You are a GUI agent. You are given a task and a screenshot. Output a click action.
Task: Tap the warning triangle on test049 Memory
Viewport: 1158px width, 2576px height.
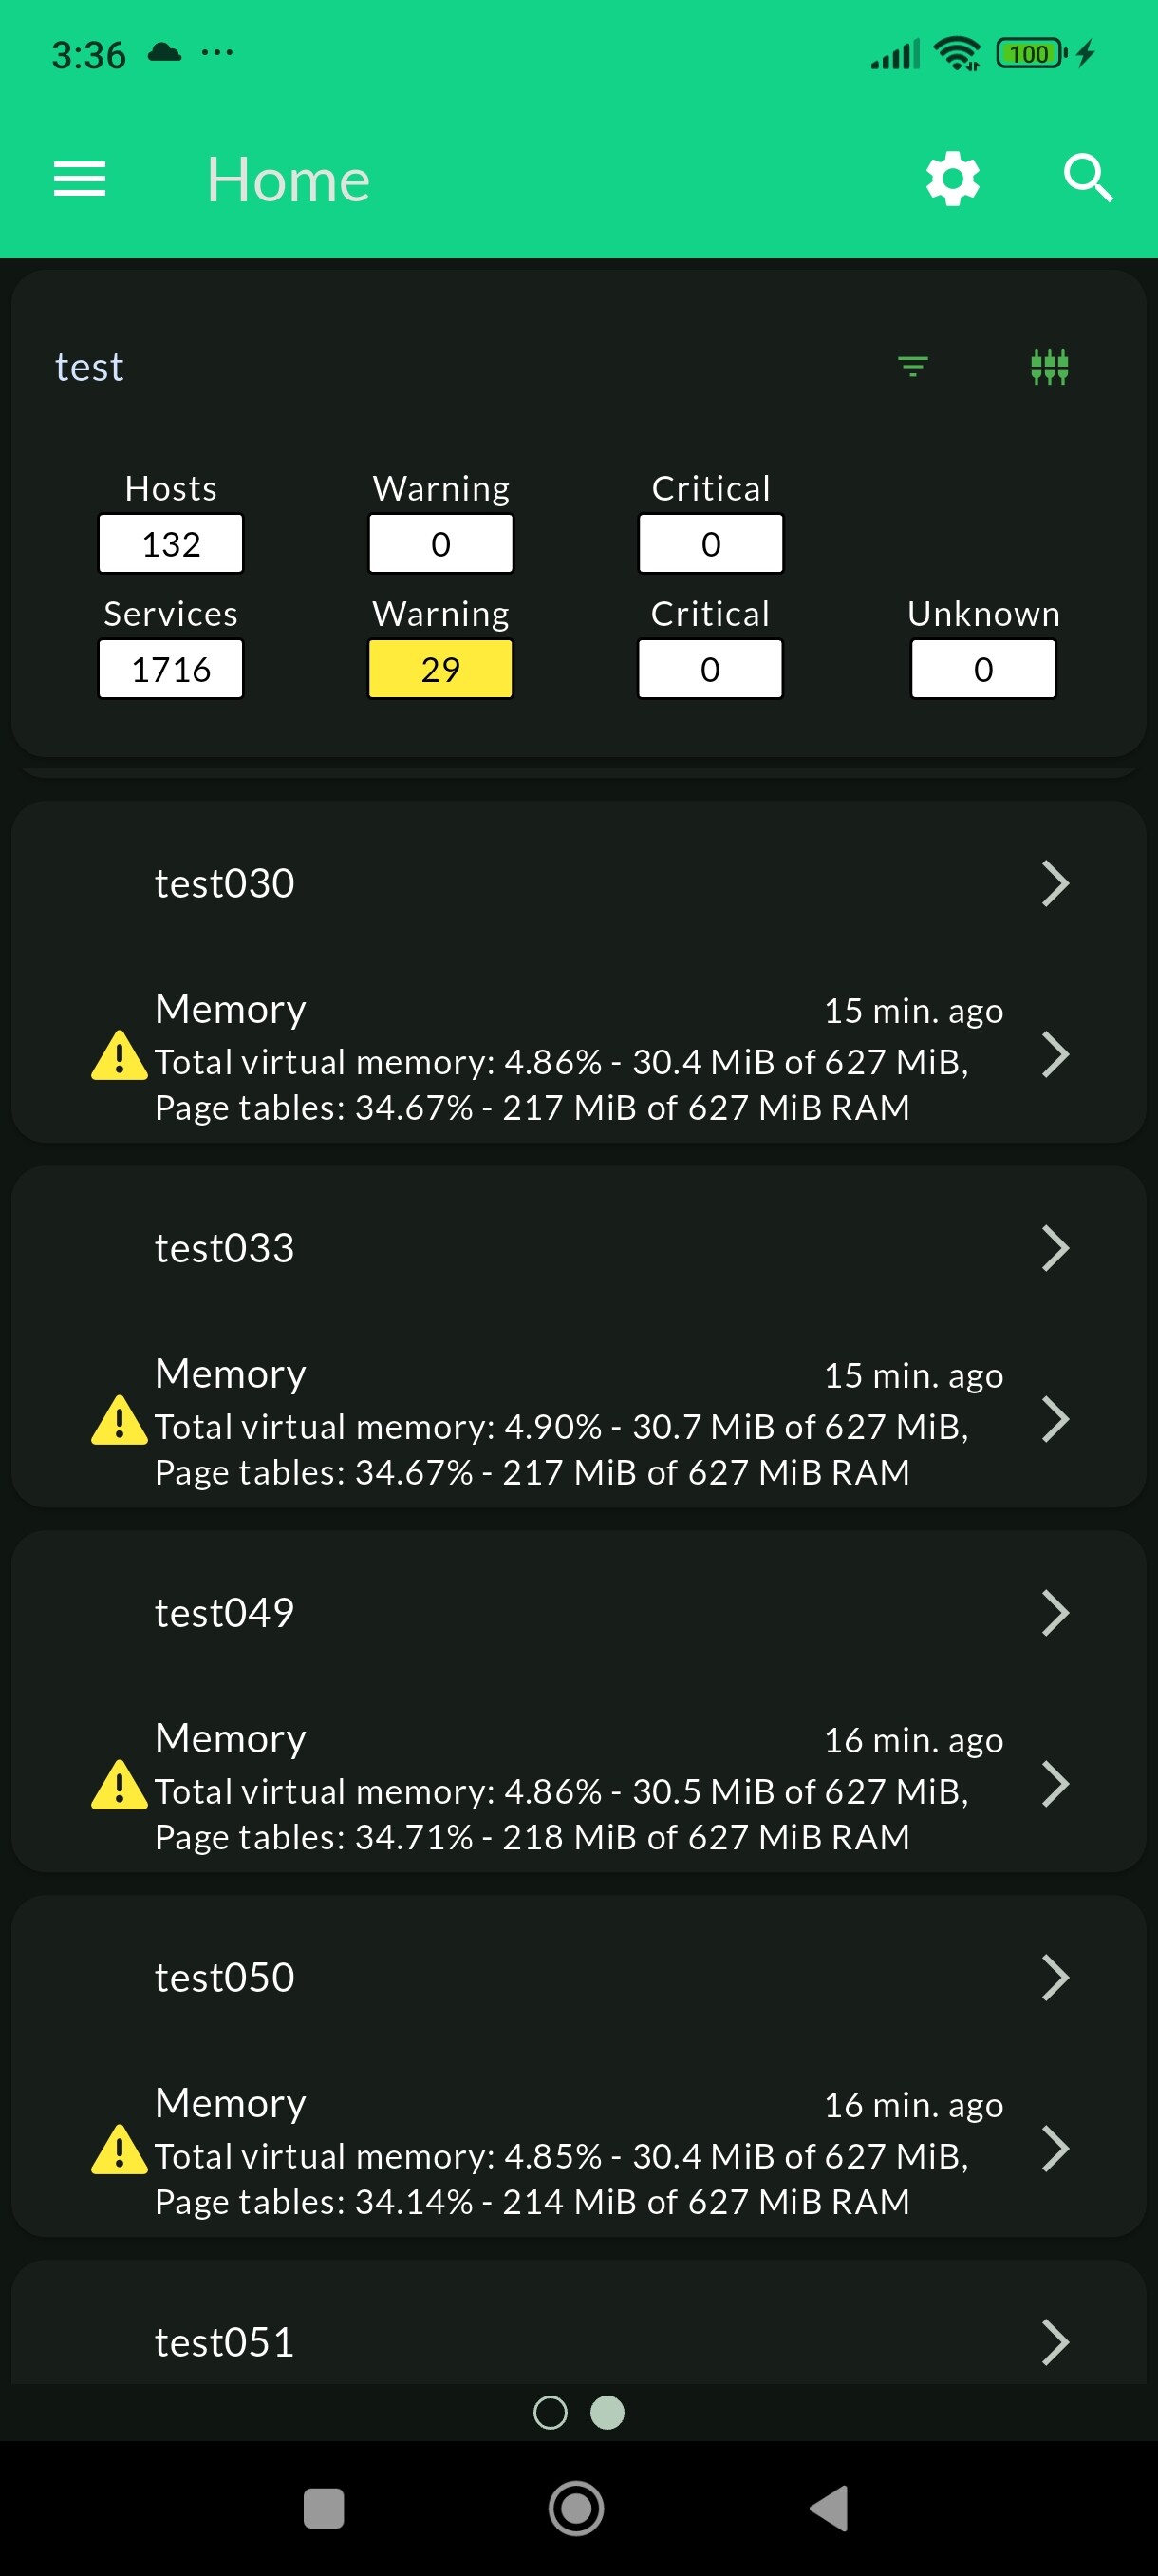point(119,1785)
